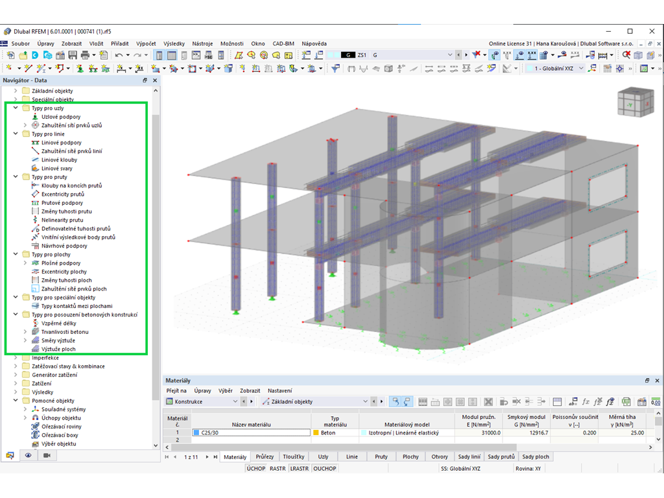Click the new node tool icon
664x498 pixels.
[x=8, y=68]
